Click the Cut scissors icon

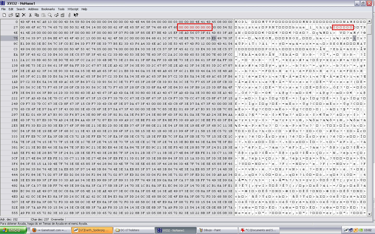[x=30, y=15]
